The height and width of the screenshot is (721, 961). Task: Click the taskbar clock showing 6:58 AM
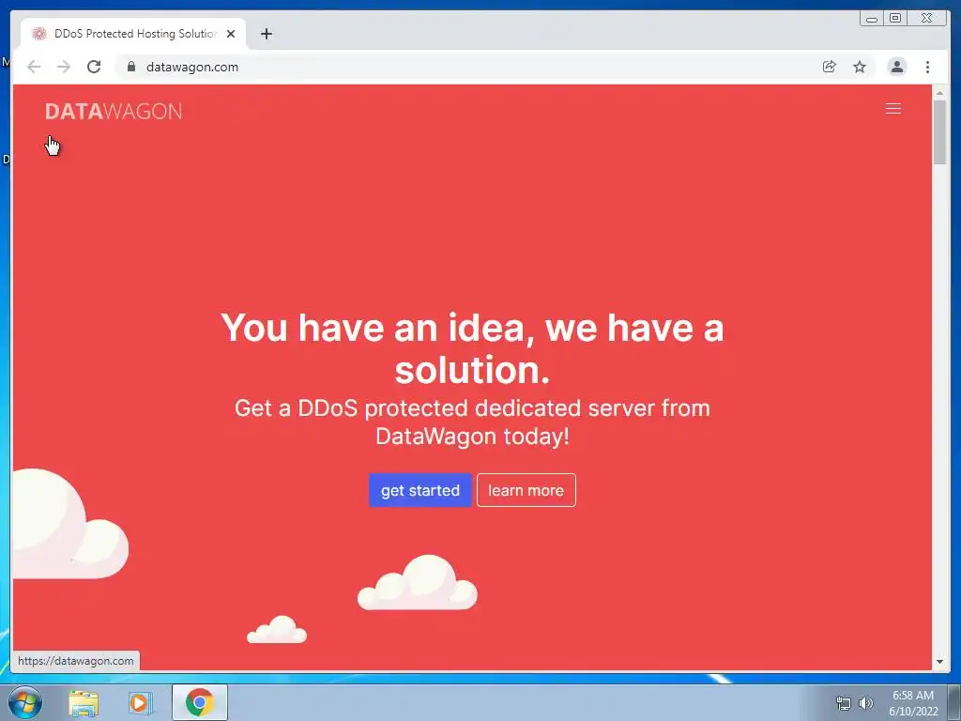pyautogui.click(x=913, y=703)
